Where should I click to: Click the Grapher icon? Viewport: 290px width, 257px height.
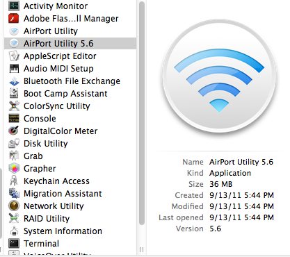pos(14,168)
